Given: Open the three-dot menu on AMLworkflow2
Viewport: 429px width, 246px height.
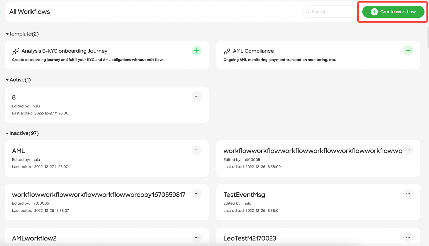Looking at the screenshot, I should coord(196,237).
